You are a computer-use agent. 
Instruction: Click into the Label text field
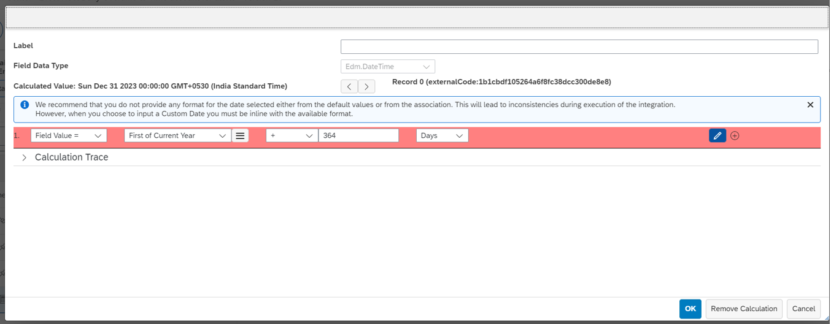pyautogui.click(x=579, y=47)
